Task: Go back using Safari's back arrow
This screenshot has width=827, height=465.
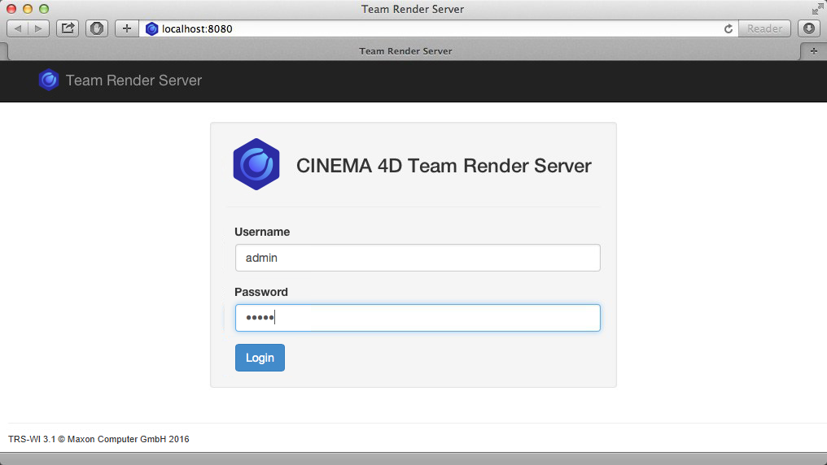Action: pos(18,28)
